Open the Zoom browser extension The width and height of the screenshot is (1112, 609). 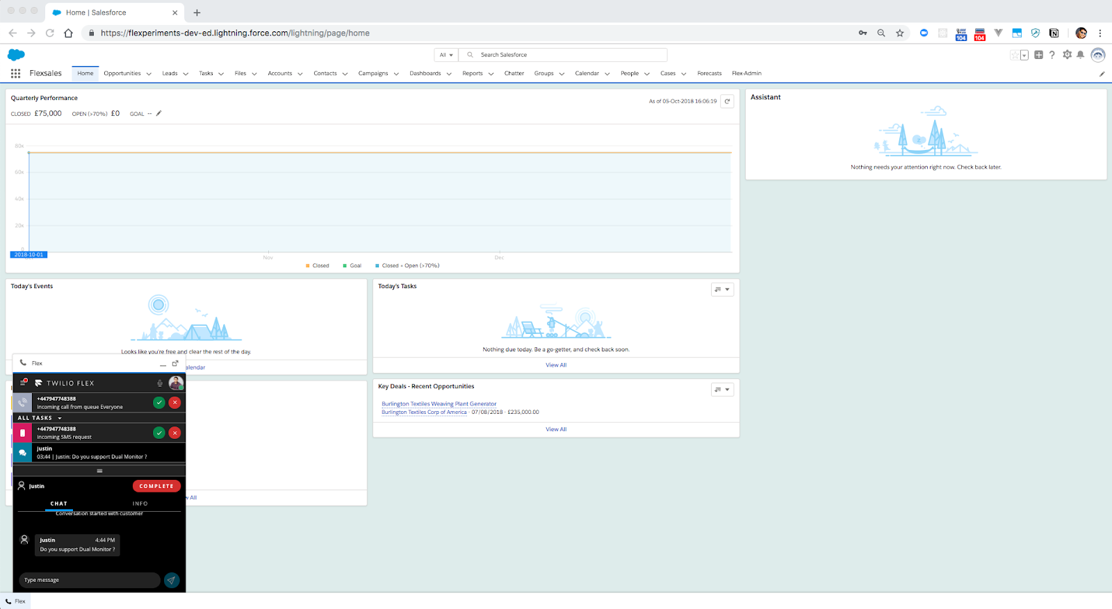point(924,33)
